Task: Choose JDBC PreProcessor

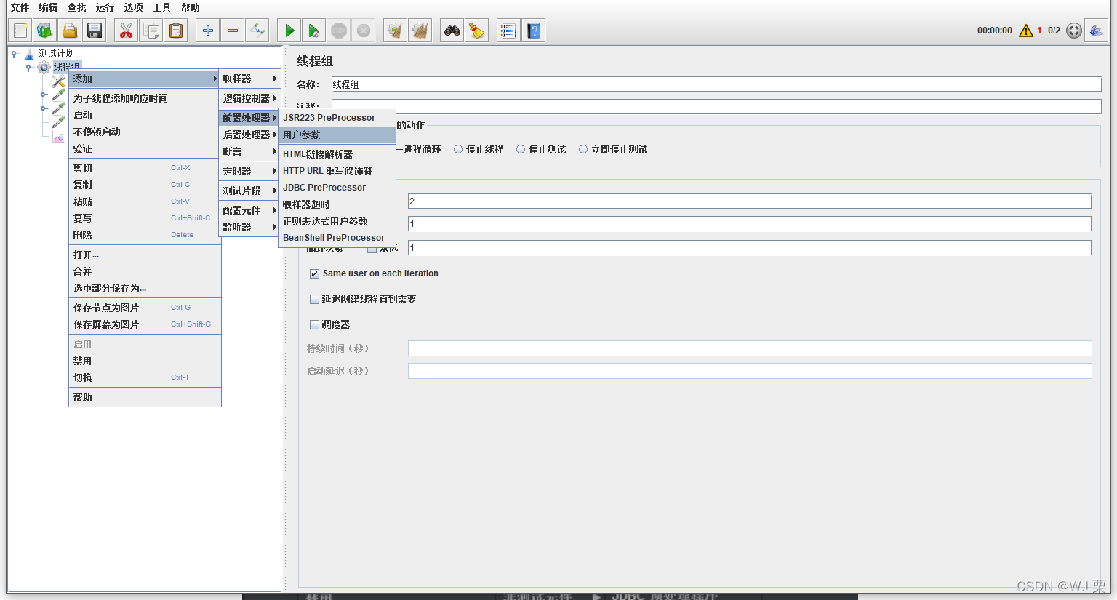Action: click(x=337, y=188)
